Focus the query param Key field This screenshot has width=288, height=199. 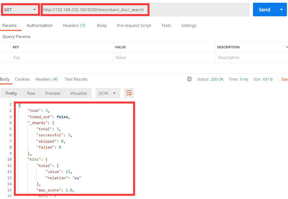click(62, 58)
